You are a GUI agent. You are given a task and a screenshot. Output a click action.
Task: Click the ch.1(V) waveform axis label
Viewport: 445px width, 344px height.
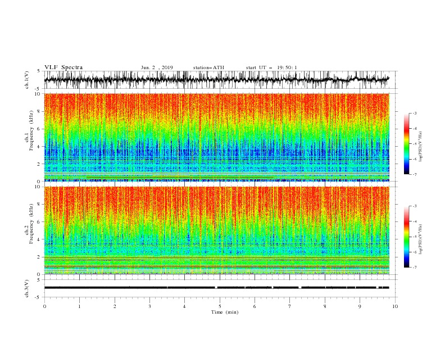click(x=27, y=80)
